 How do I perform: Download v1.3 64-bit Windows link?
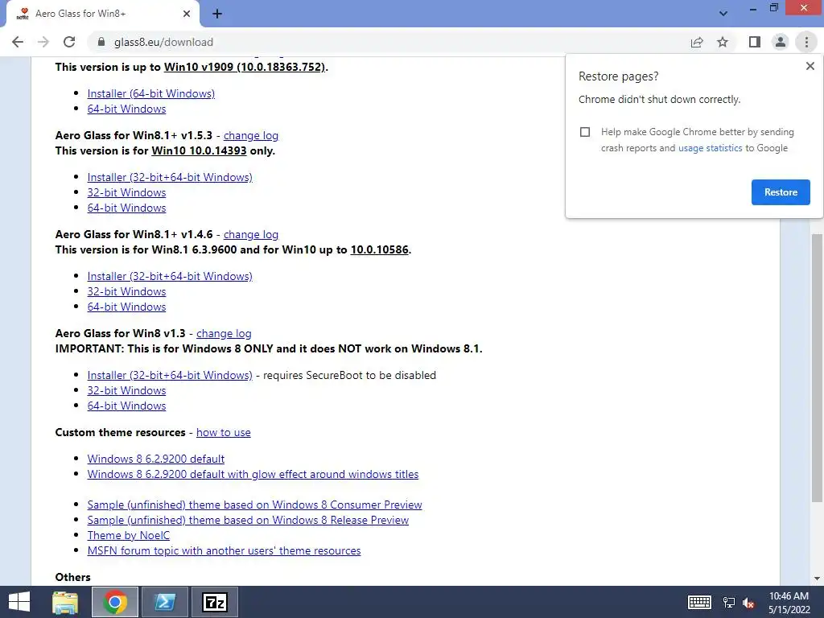coord(126,406)
